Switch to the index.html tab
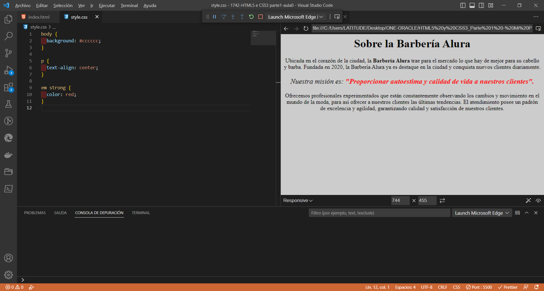The height and width of the screenshot is (291, 544). pyautogui.click(x=39, y=17)
